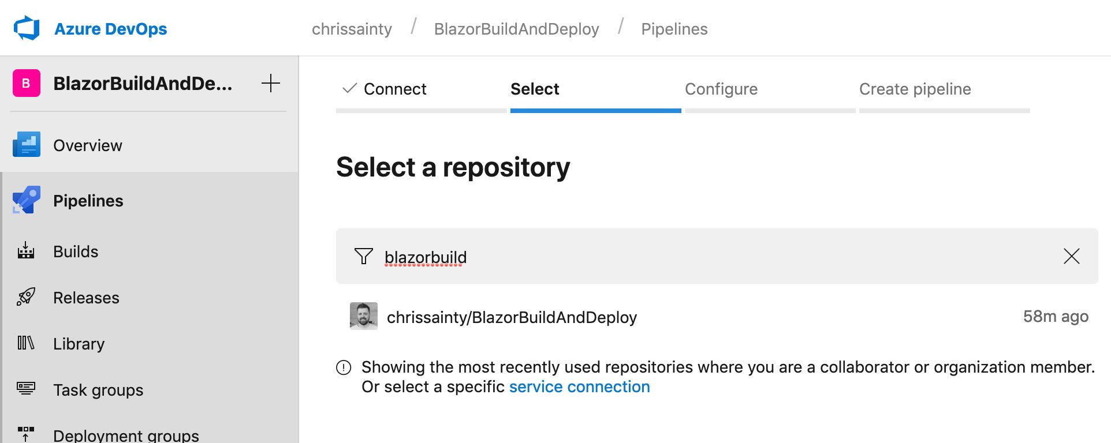
Task: Open Task groups in sidebar
Action: [x=98, y=390]
